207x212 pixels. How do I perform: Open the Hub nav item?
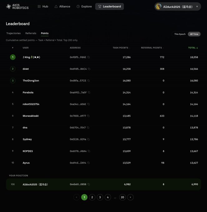43,7
